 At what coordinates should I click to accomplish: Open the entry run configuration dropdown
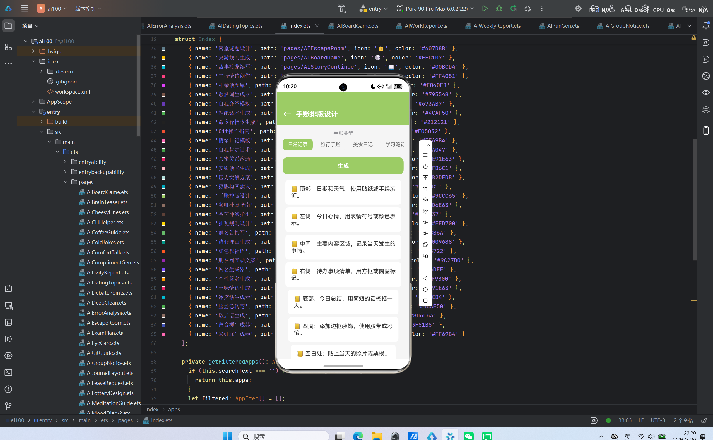(374, 8)
